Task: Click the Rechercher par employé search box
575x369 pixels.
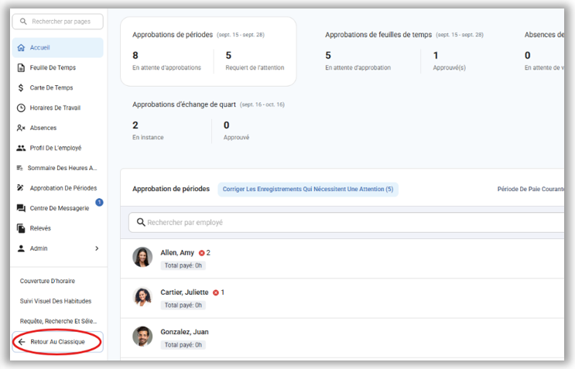Action: (346, 223)
